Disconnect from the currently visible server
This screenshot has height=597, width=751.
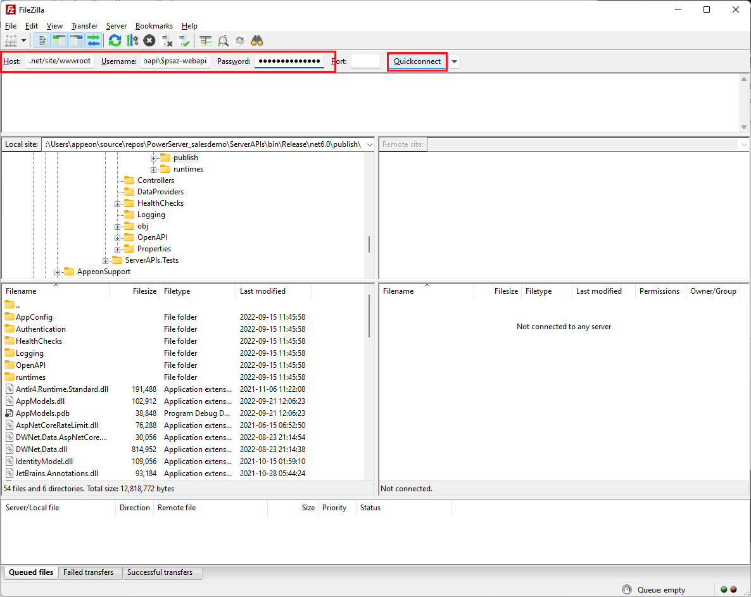[x=167, y=41]
